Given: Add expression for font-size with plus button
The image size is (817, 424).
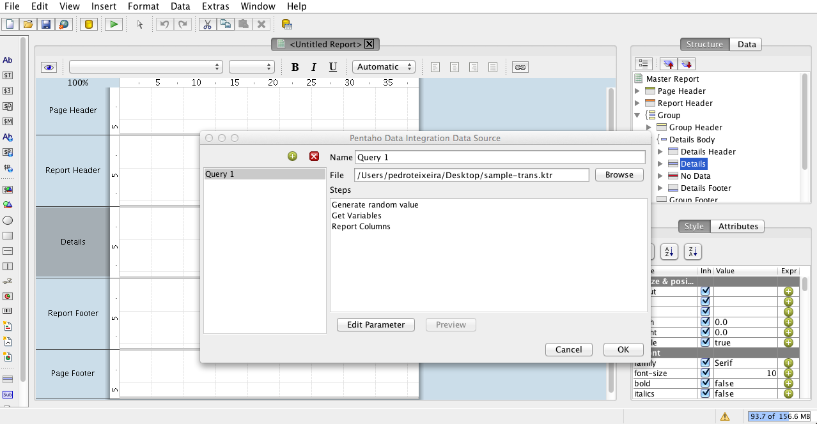Looking at the screenshot, I should (x=788, y=373).
